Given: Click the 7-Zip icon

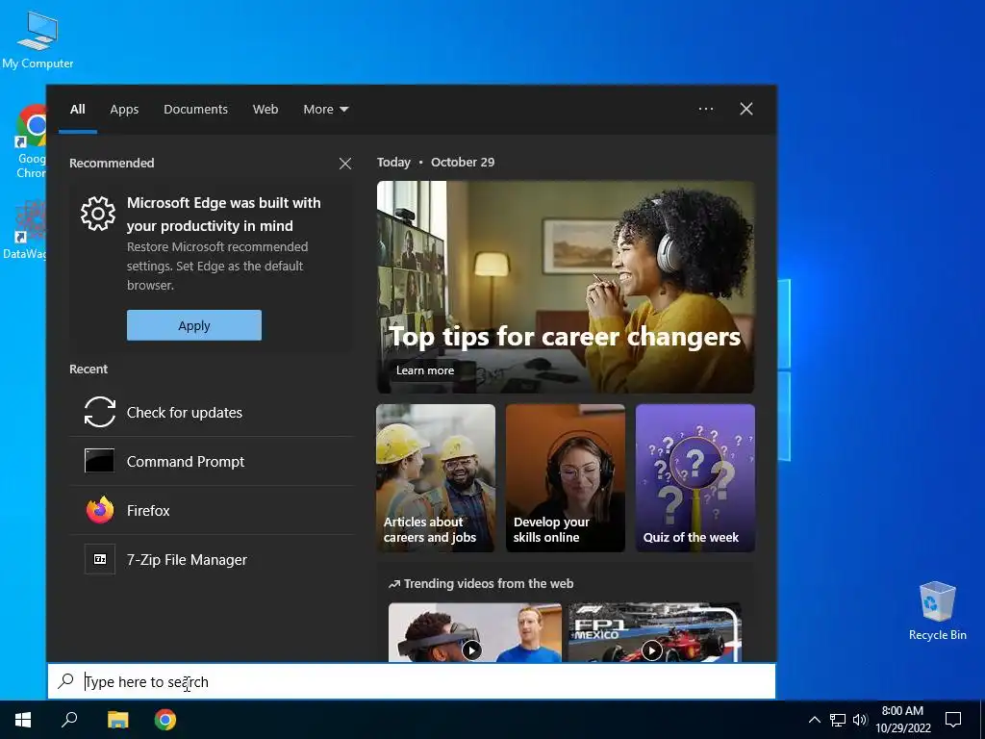Looking at the screenshot, I should 100,559.
